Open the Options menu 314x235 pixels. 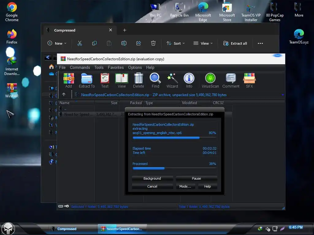click(135, 67)
